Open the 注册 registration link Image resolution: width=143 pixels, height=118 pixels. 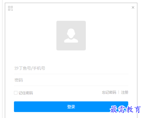click(x=125, y=92)
